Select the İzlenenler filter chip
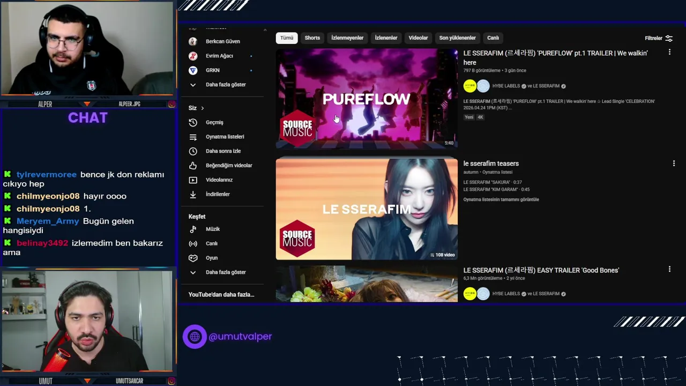Image resolution: width=686 pixels, height=386 pixels. click(x=386, y=38)
